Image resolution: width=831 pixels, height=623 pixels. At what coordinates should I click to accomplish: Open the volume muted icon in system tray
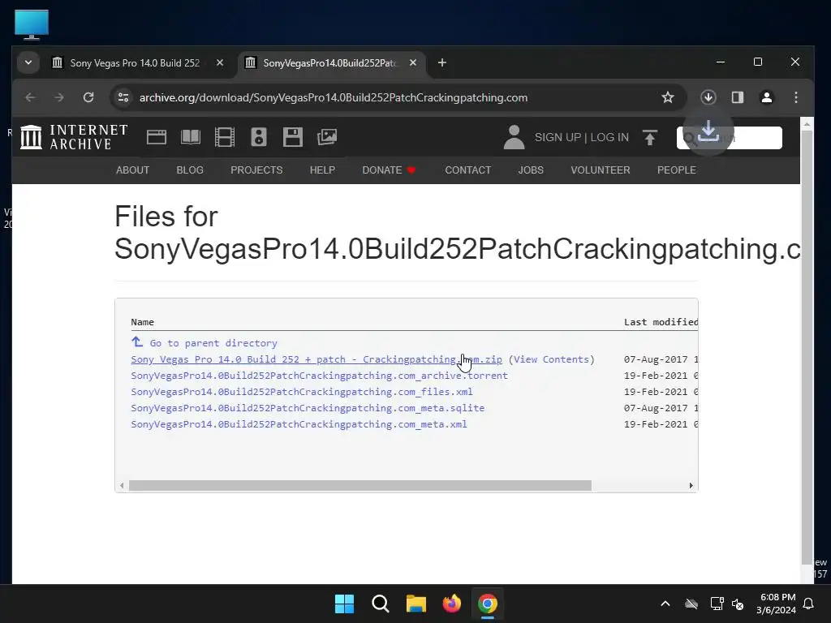pos(737,604)
